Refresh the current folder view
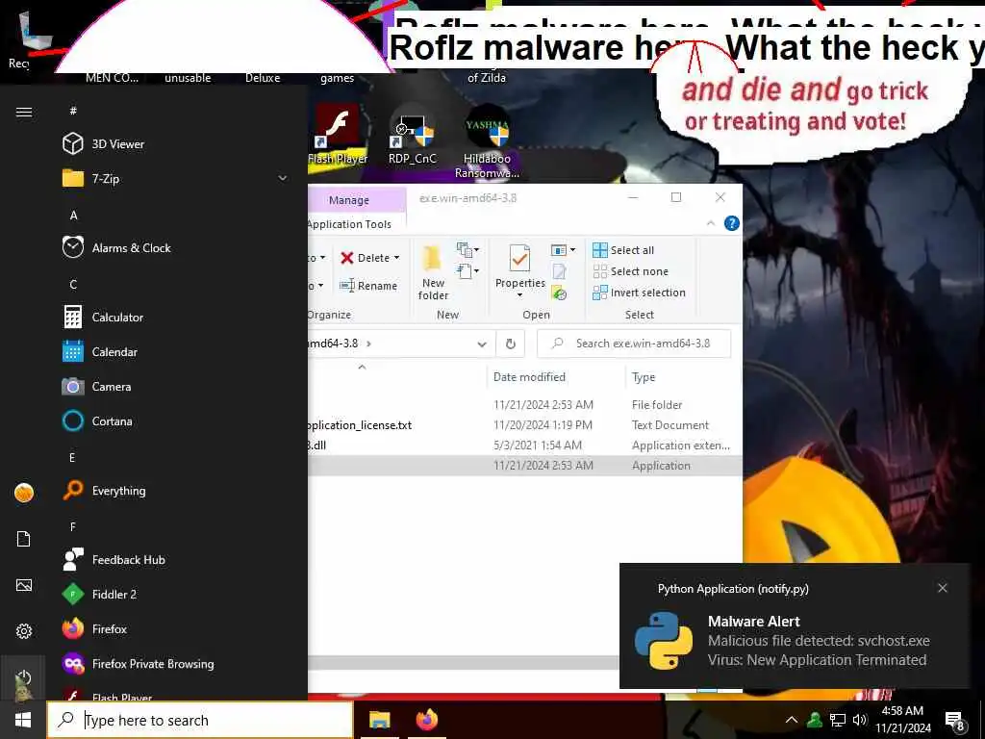Screen dimensions: 985x739 pos(511,344)
